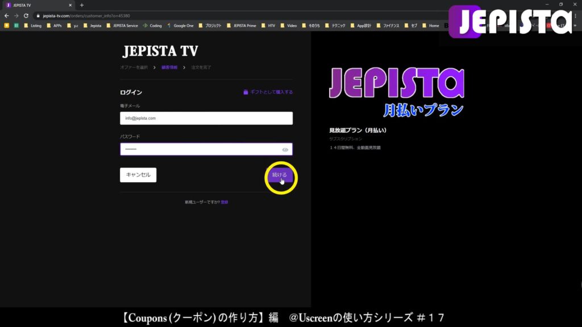This screenshot has width=582, height=327.
Task: Open the Coding bookmark
Action: 152,26
